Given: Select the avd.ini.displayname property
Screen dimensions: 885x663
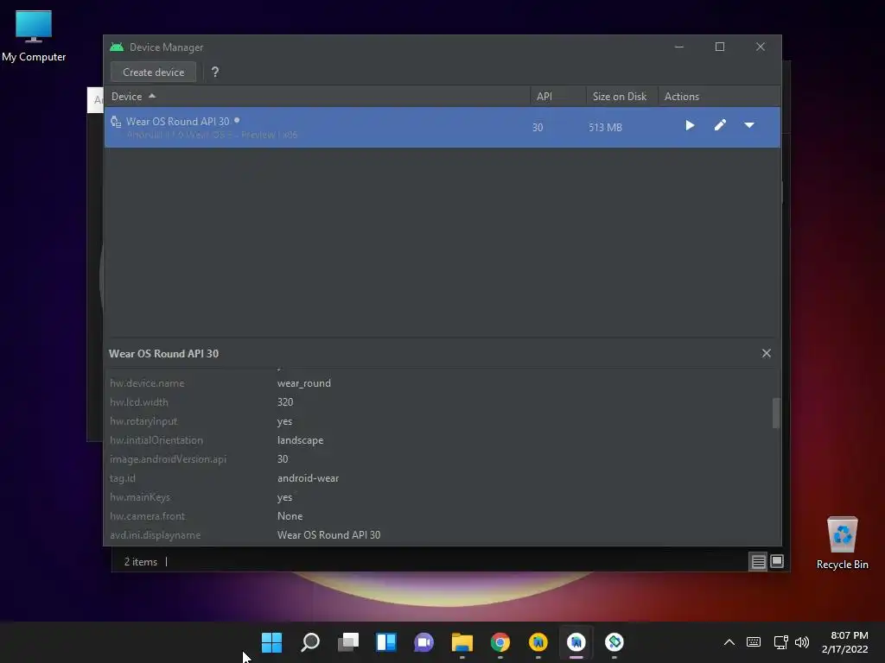Looking at the screenshot, I should pyautogui.click(x=156, y=535).
